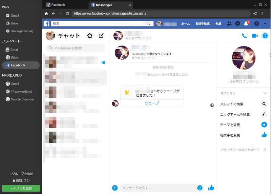The width and height of the screenshot is (271, 194).
Task: Click user profile avatar in Facebook bar
Action: 159,23
